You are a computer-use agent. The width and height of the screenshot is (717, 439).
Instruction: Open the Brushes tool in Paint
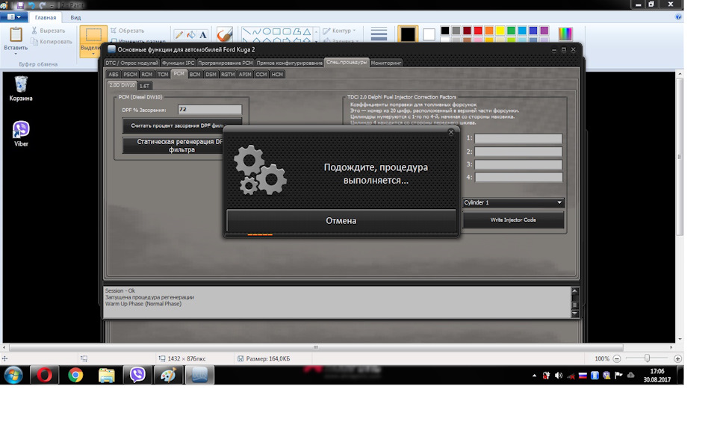(225, 34)
